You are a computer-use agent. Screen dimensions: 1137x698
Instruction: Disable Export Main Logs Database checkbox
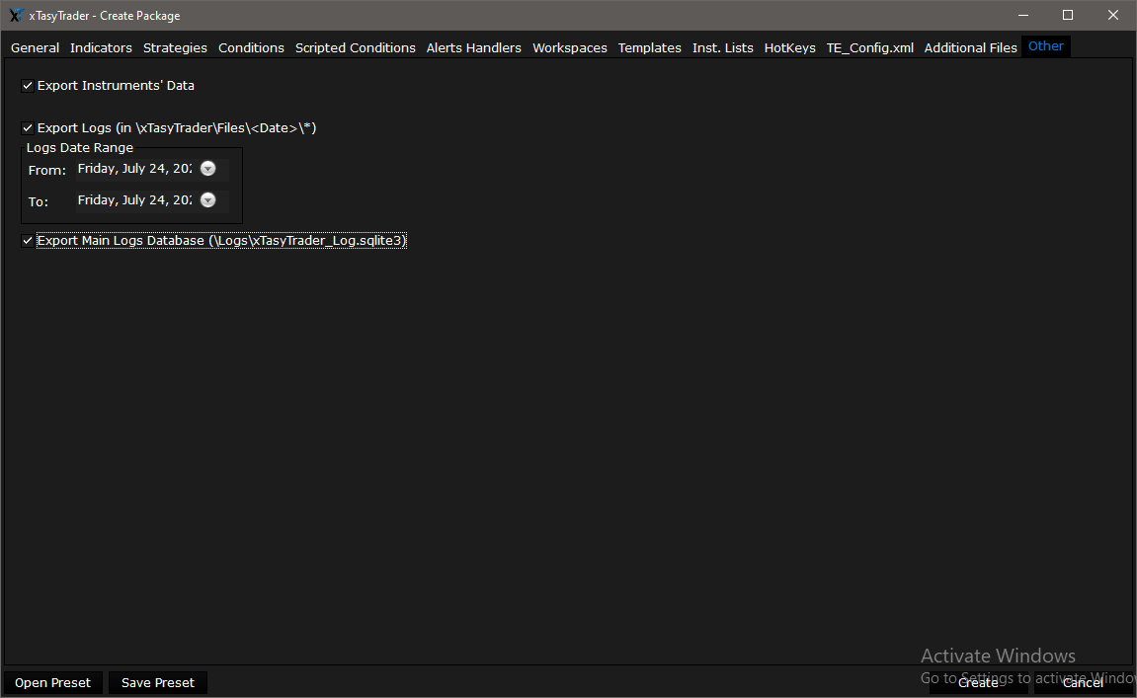pyautogui.click(x=28, y=241)
